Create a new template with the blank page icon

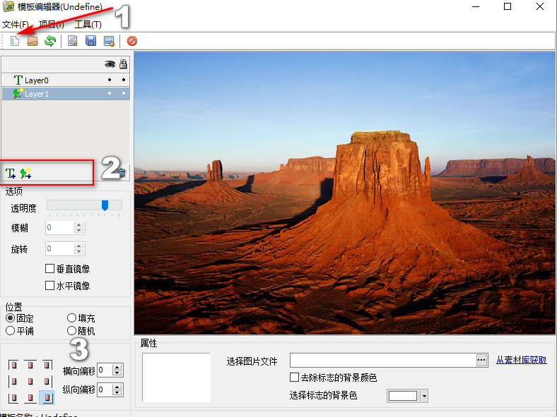click(15, 41)
